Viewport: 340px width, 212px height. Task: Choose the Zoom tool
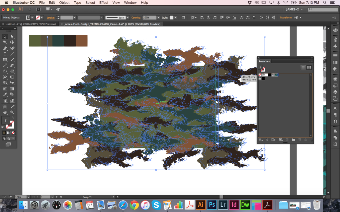coord(12,112)
